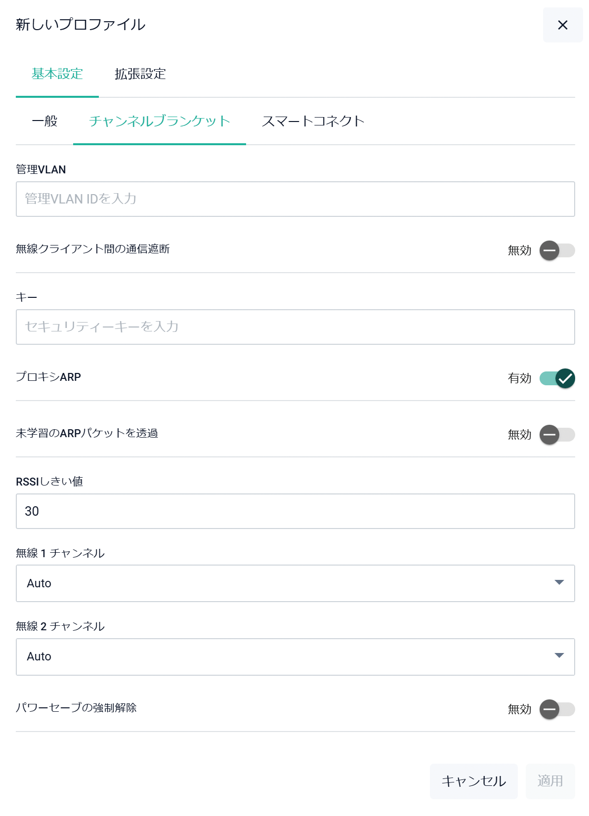Select the チャンネルブランケット sub-tab
This screenshot has height=816, width=589.
coord(160,121)
